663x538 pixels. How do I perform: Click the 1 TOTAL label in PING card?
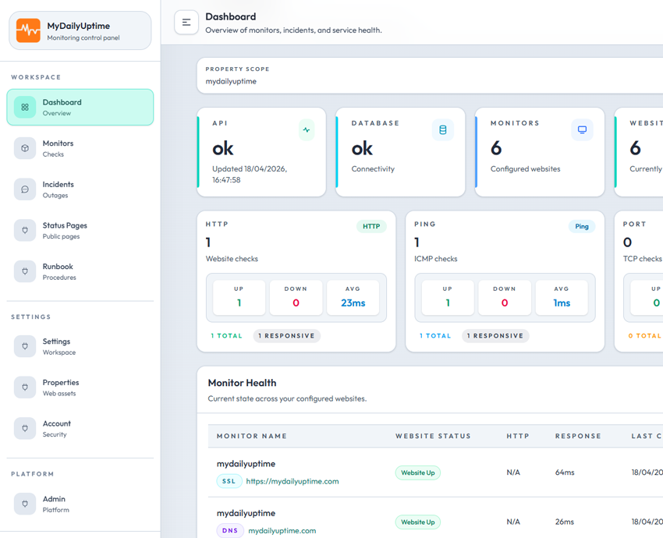[435, 336]
